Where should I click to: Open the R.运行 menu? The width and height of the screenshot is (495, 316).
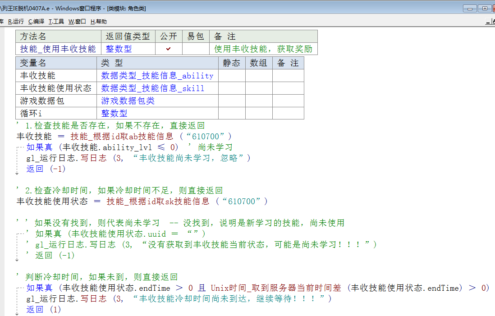pos(16,21)
